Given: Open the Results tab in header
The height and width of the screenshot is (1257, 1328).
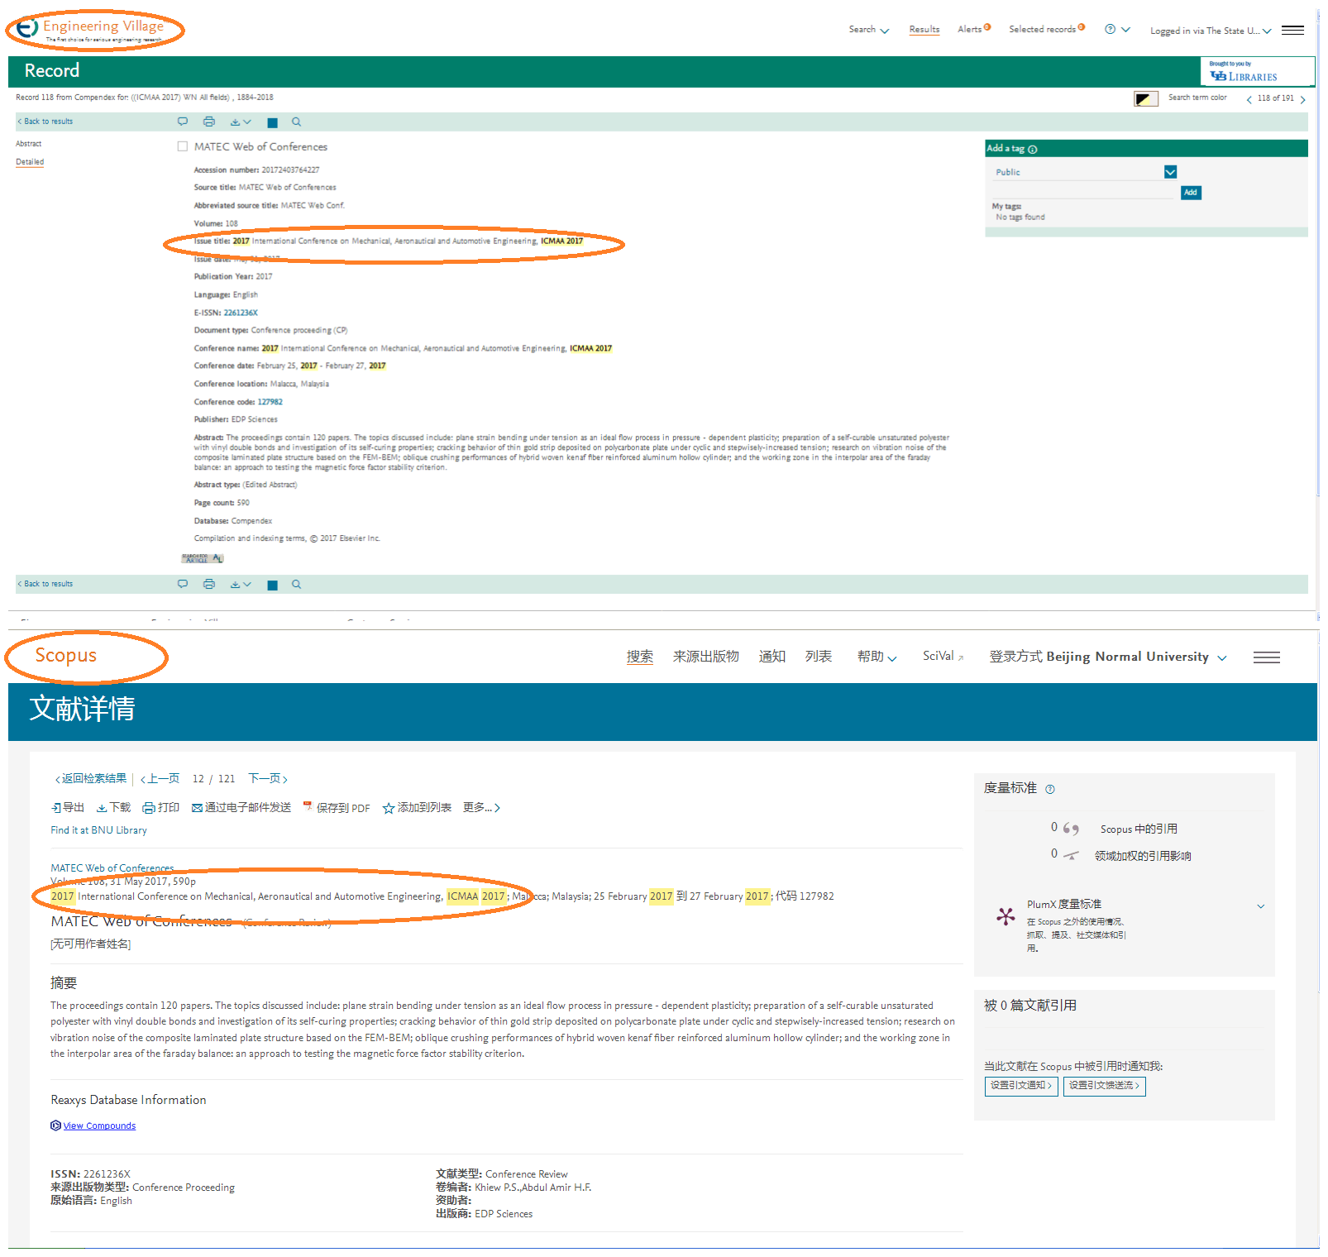Looking at the screenshot, I should [924, 29].
